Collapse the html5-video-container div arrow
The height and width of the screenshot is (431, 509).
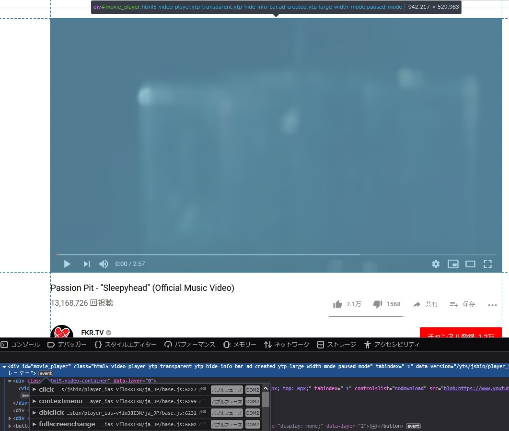[x=10, y=381]
